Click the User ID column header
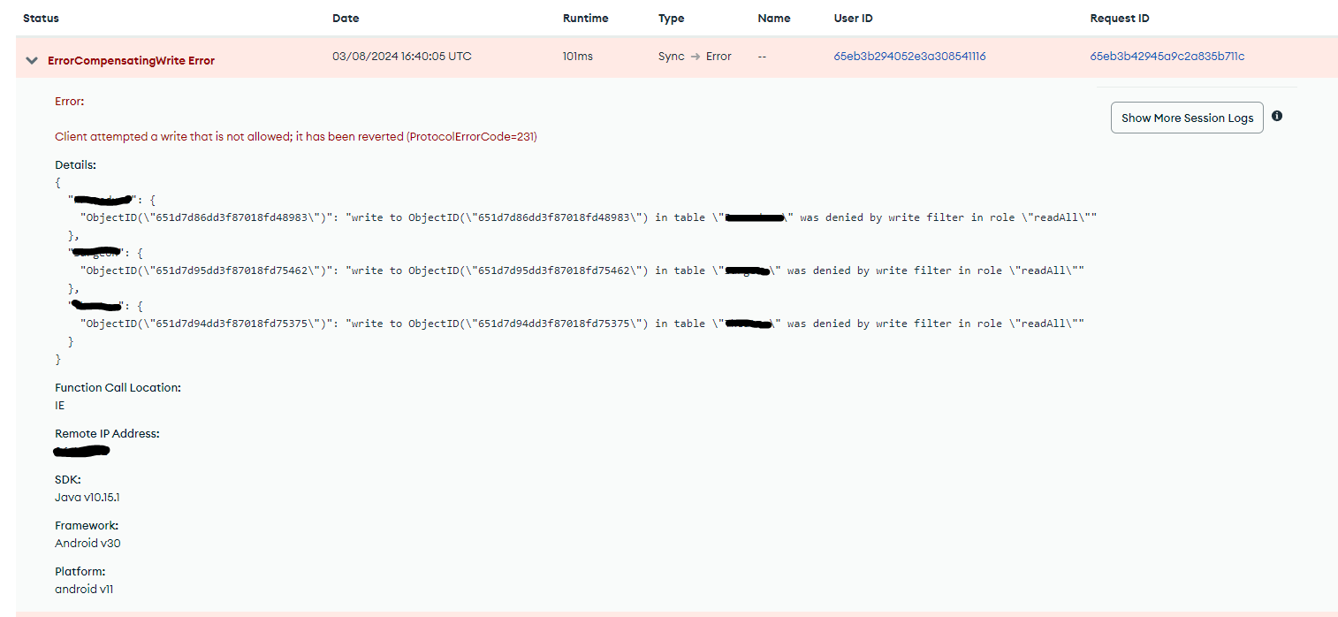 853,19
